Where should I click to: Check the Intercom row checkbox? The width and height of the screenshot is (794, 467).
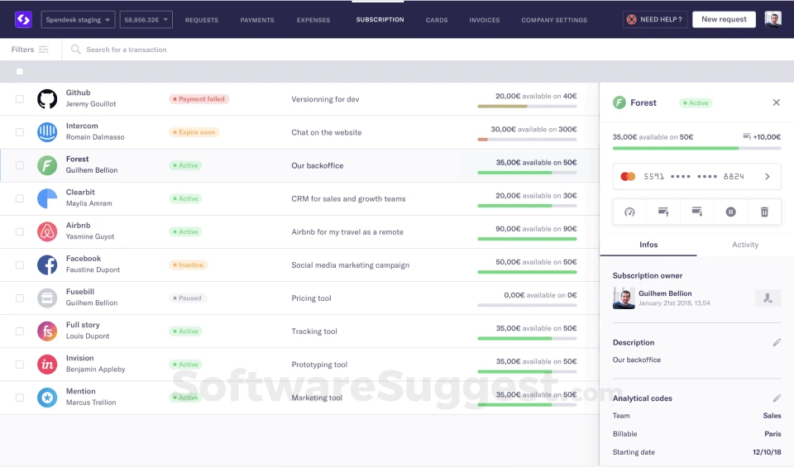pos(20,132)
